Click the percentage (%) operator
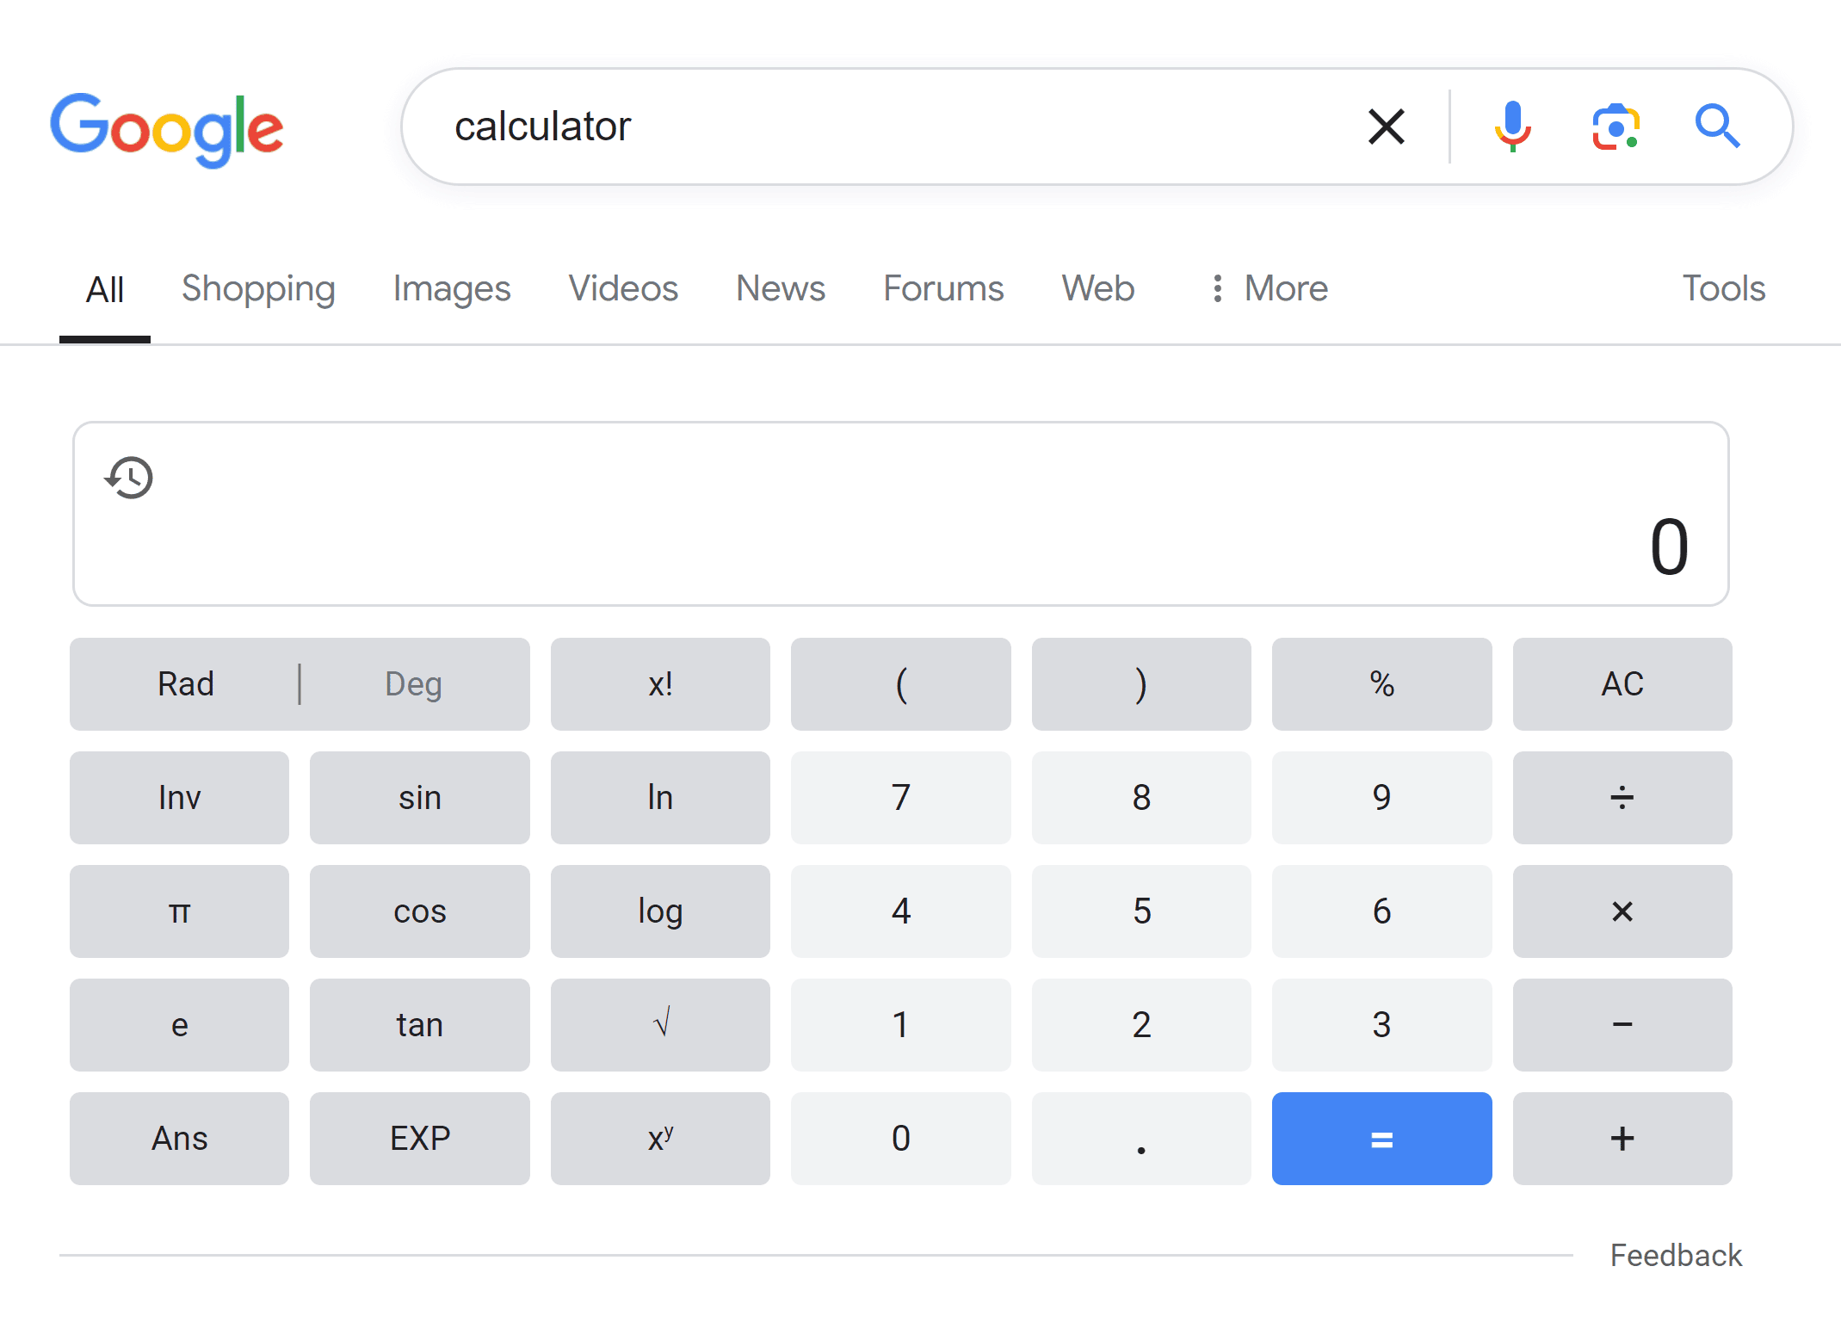Image resolution: width=1841 pixels, height=1322 pixels. 1381,683
